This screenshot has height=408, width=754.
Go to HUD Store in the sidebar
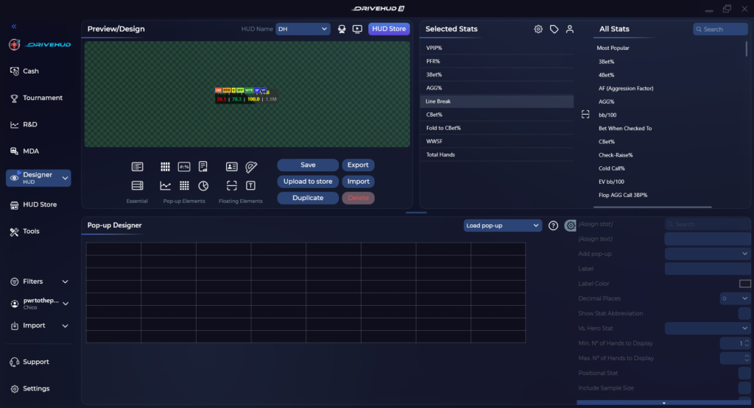tap(38, 204)
